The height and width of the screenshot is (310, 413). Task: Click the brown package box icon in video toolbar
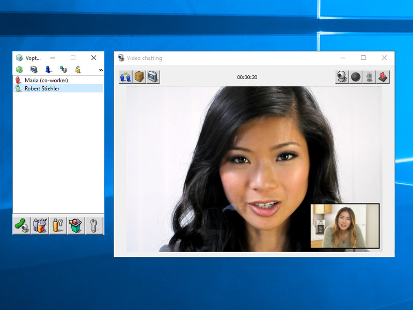coord(139,77)
